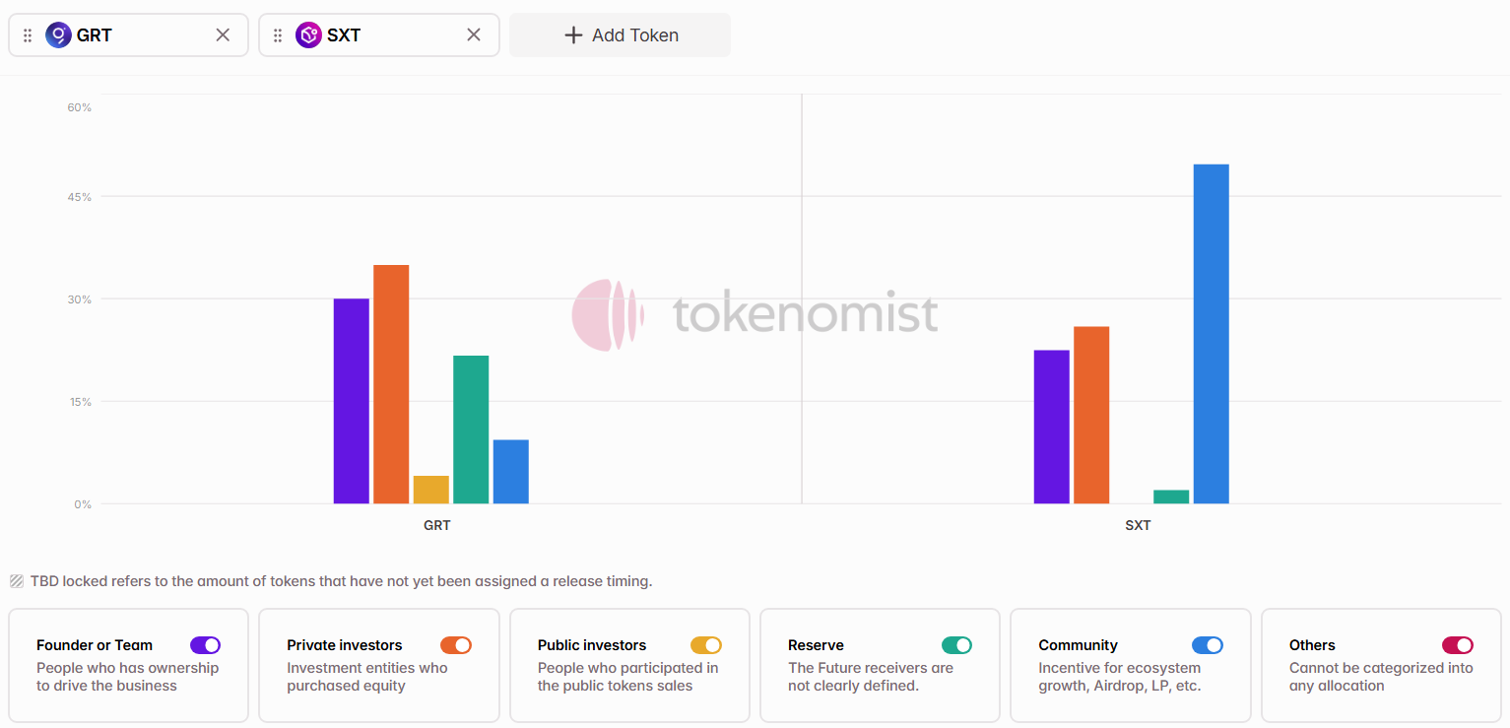
Task: Click SXT green Reserve bar
Action: (1171, 496)
